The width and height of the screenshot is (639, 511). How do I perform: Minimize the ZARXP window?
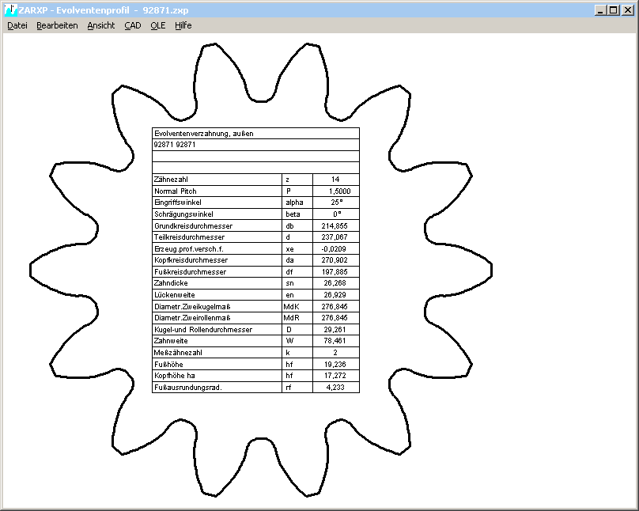[601, 10]
